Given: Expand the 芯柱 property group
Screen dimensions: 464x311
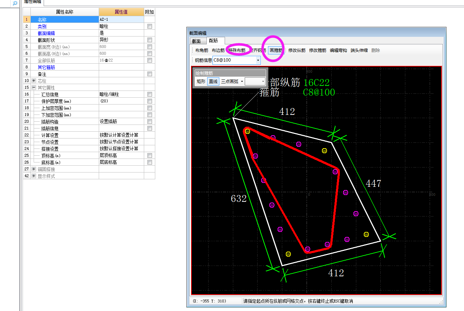Looking at the screenshot, I should [x=34, y=81].
